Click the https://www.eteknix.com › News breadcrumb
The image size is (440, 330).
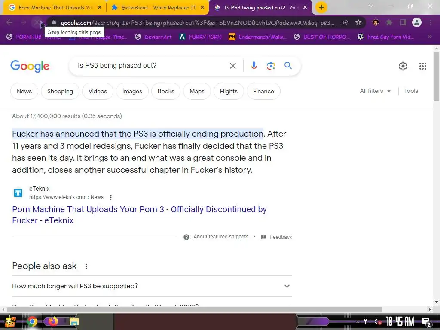[x=66, y=197]
